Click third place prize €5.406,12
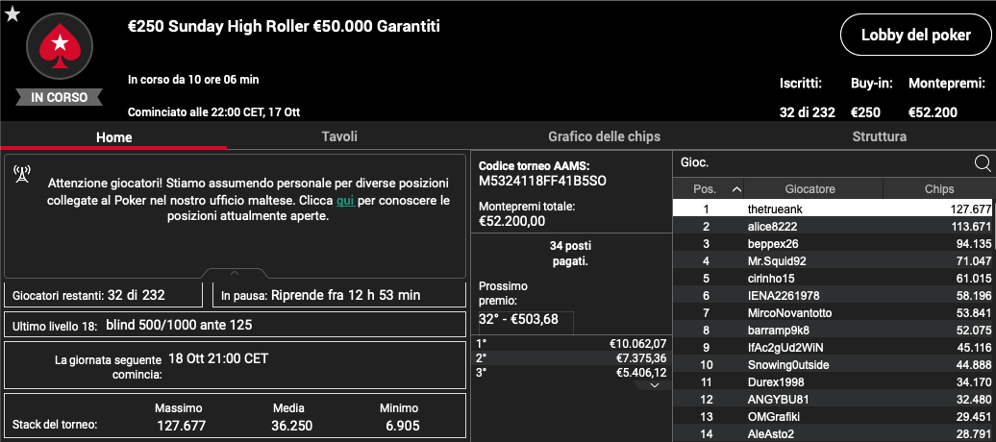 point(641,372)
